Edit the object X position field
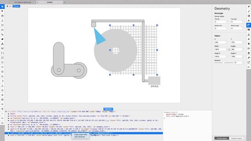251x141 pixels. click(221, 42)
